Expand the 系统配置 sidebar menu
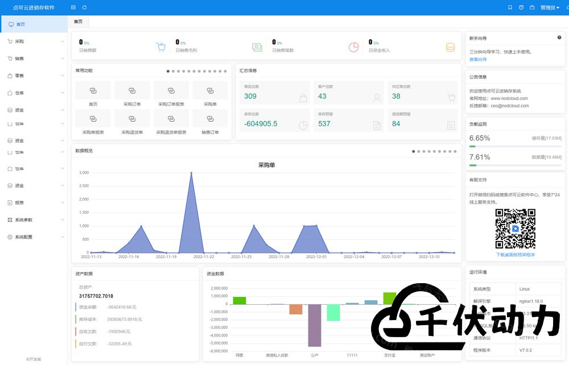This screenshot has width=569, height=365. (x=34, y=237)
